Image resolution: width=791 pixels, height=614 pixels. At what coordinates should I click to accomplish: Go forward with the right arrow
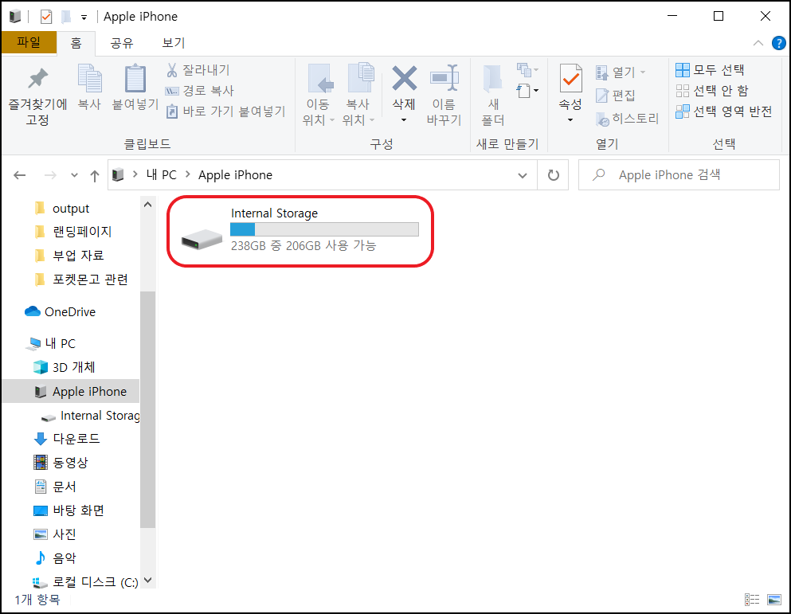tap(50, 175)
